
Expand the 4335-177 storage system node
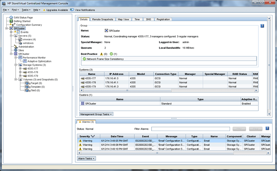tap(20, 69)
